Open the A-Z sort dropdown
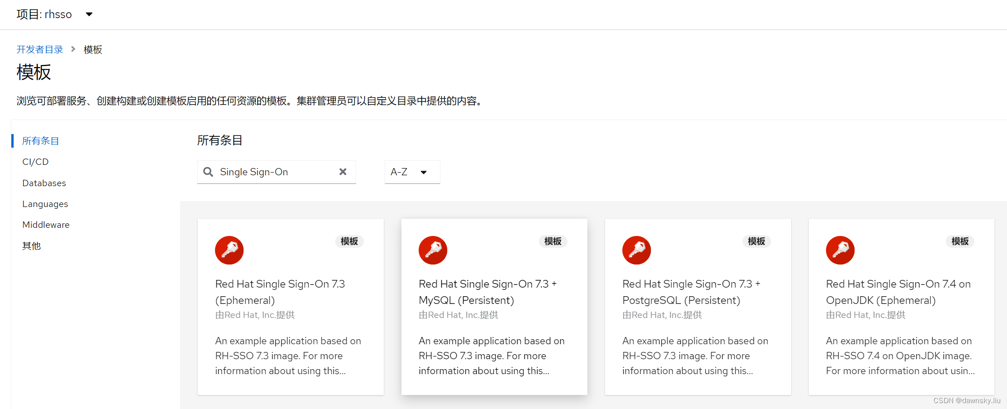 (412, 172)
